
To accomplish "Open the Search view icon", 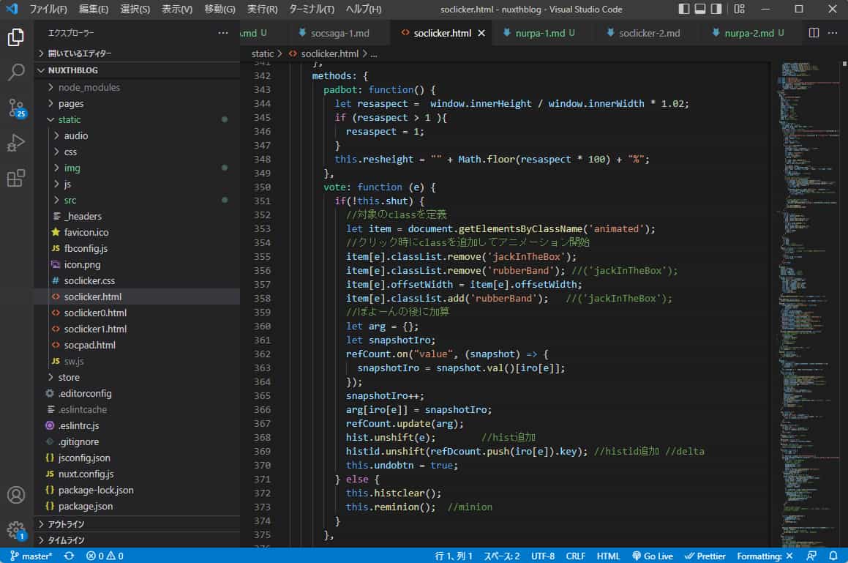I will tap(16, 72).
